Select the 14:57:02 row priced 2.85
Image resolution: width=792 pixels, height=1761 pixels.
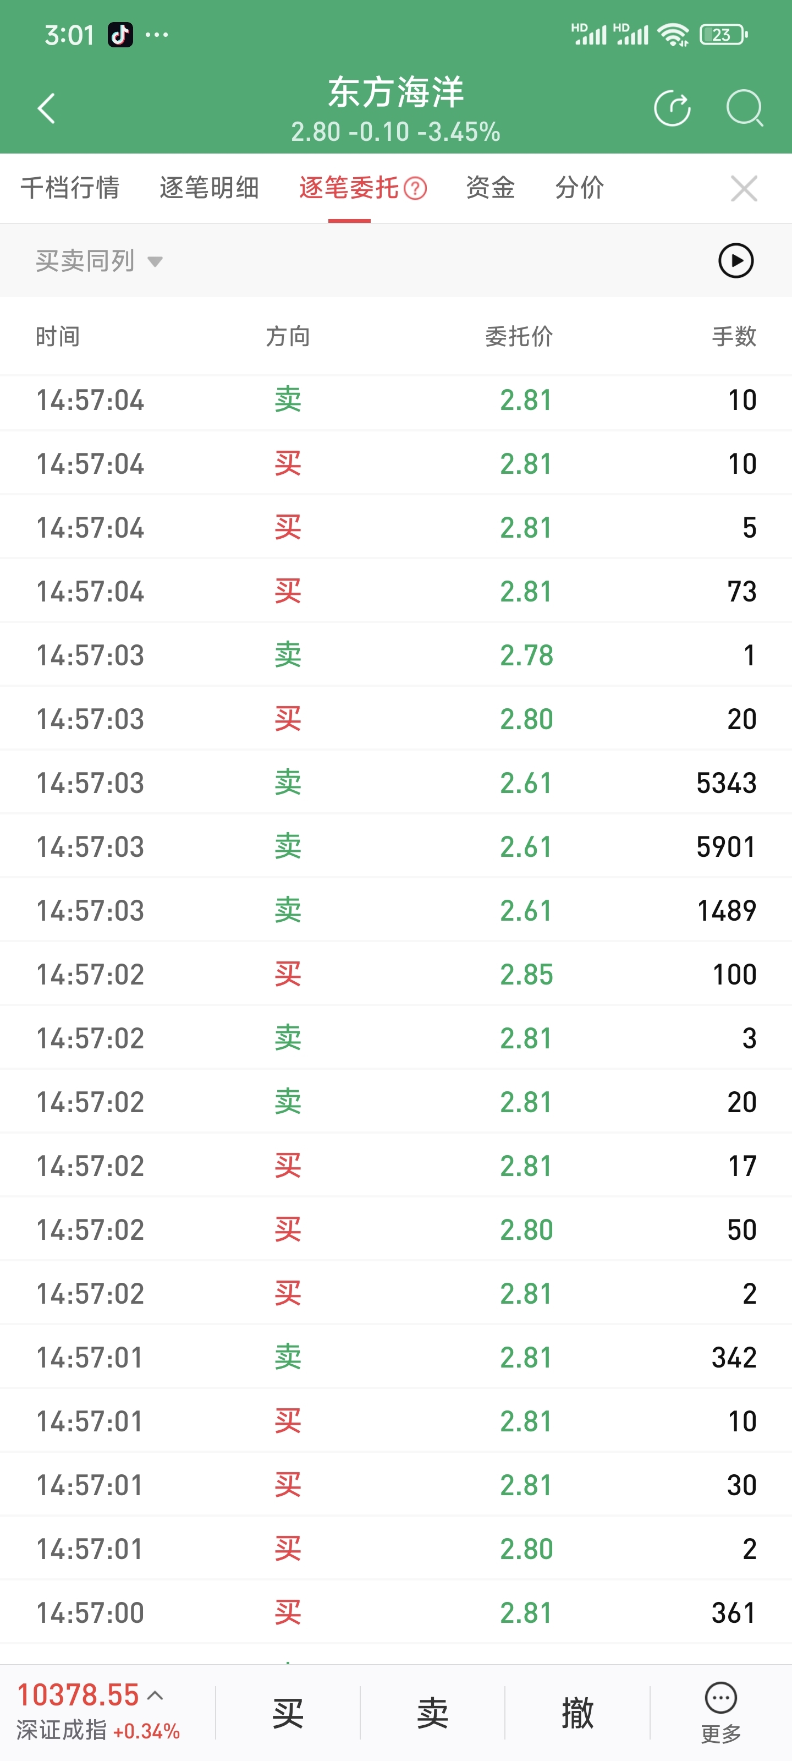pyautogui.click(x=395, y=974)
